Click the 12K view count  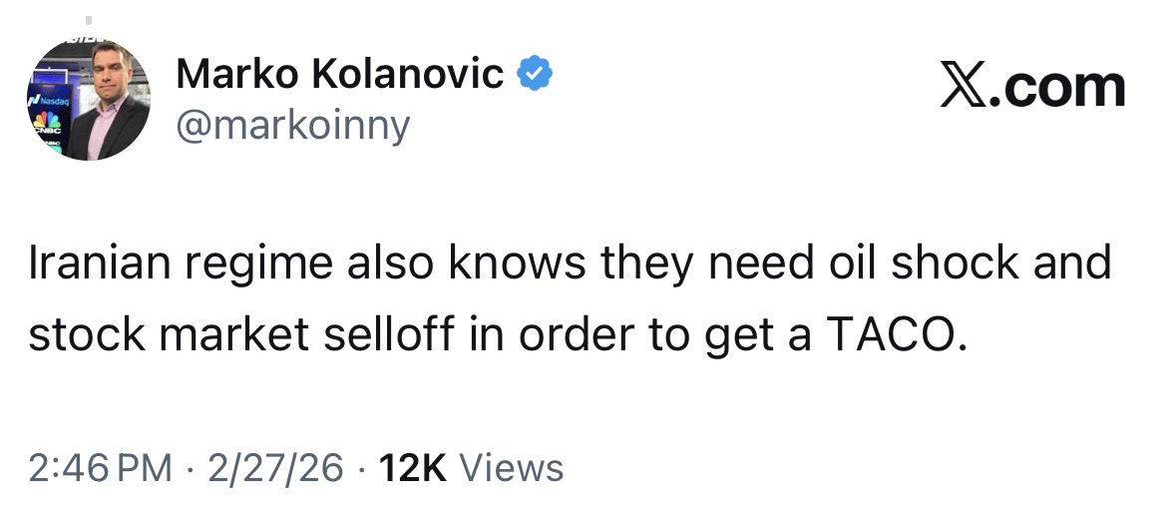coord(413,467)
